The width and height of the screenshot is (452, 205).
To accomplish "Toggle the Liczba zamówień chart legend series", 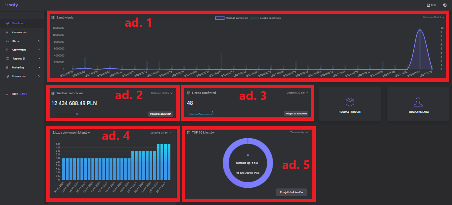I will click(x=266, y=18).
